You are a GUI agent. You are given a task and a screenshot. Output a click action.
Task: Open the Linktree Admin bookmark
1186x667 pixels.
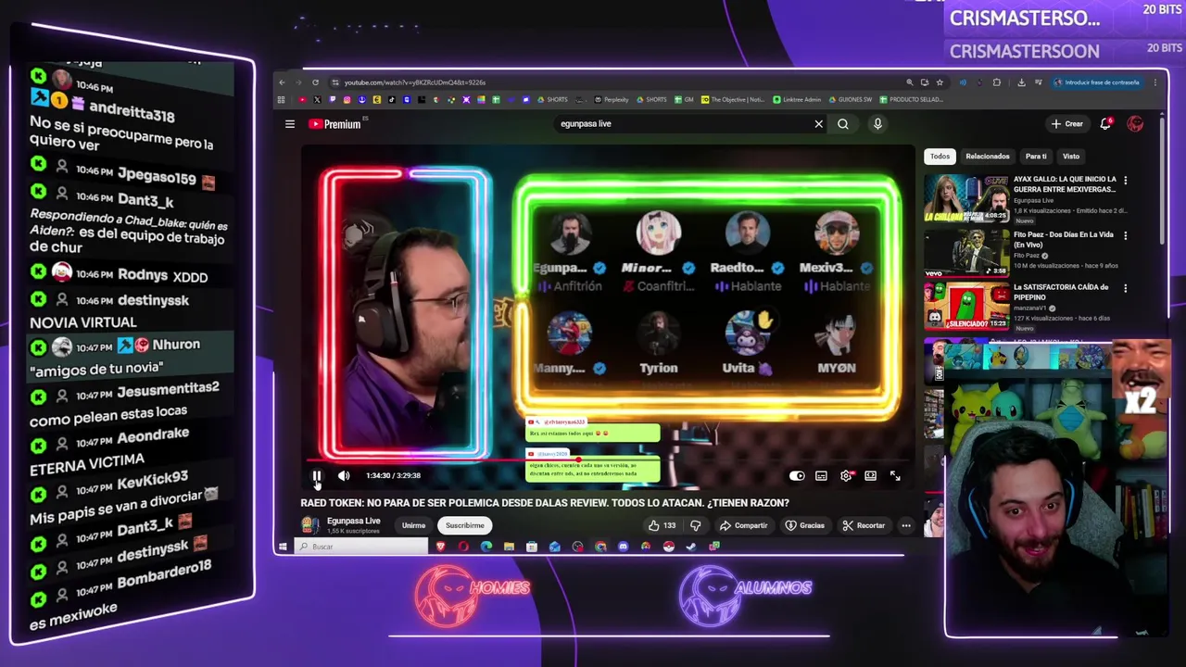click(x=799, y=100)
